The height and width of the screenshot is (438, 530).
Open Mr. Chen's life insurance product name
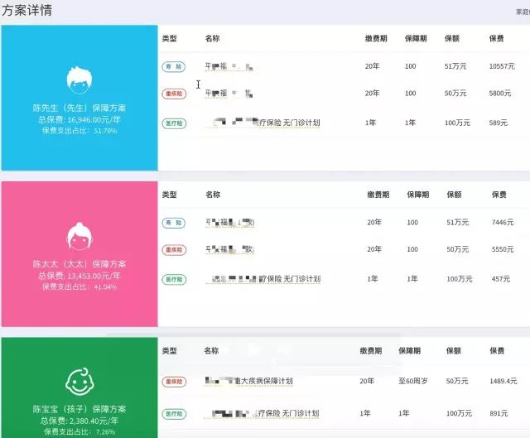click(229, 66)
